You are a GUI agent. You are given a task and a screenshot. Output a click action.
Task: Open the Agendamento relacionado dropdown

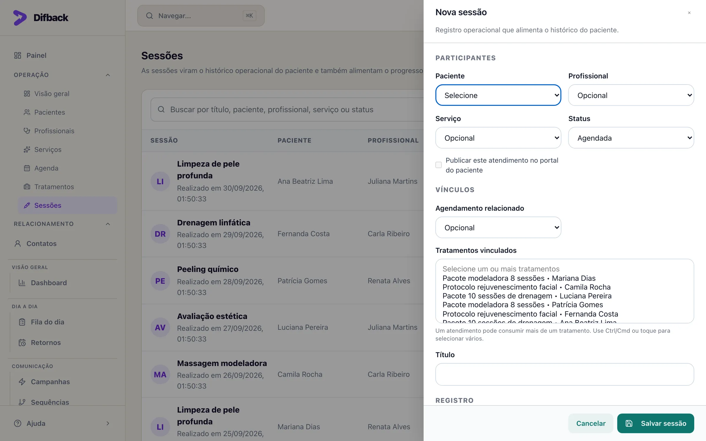click(498, 228)
